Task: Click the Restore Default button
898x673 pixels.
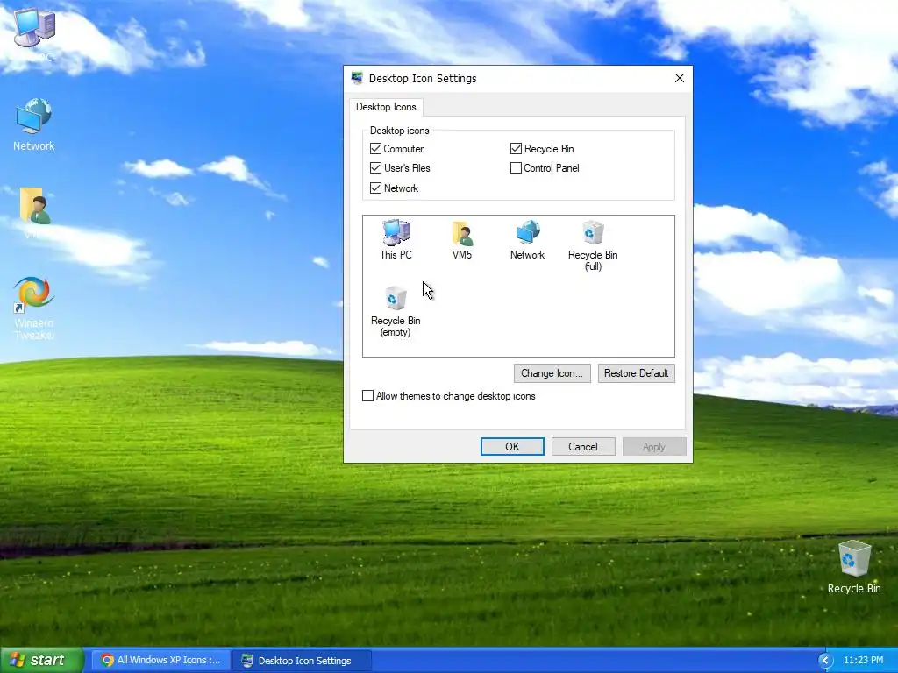Action: [x=637, y=373]
